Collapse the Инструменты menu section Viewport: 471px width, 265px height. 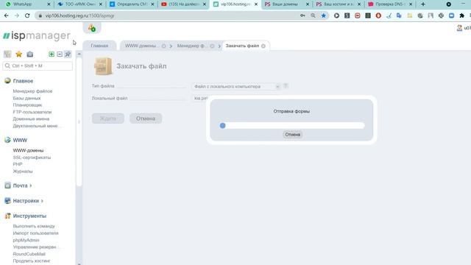(29, 216)
